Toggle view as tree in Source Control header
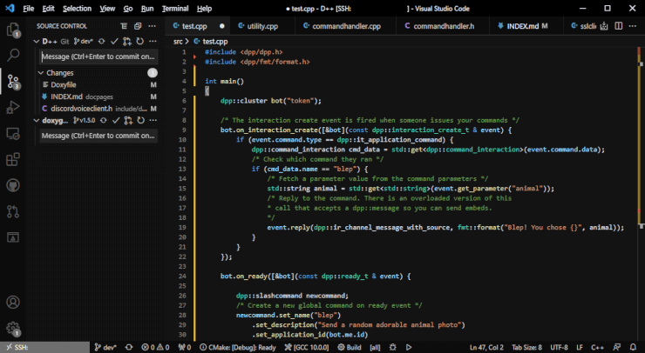Screen dimensions: 645x353 coord(125,26)
